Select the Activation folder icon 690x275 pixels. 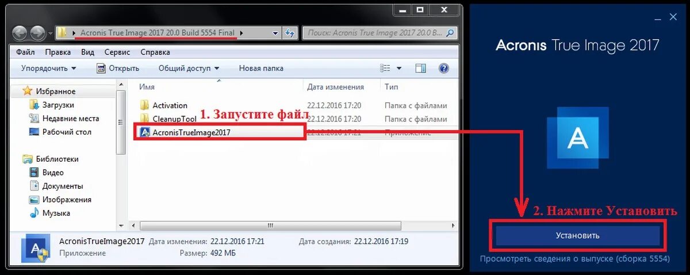pos(144,105)
